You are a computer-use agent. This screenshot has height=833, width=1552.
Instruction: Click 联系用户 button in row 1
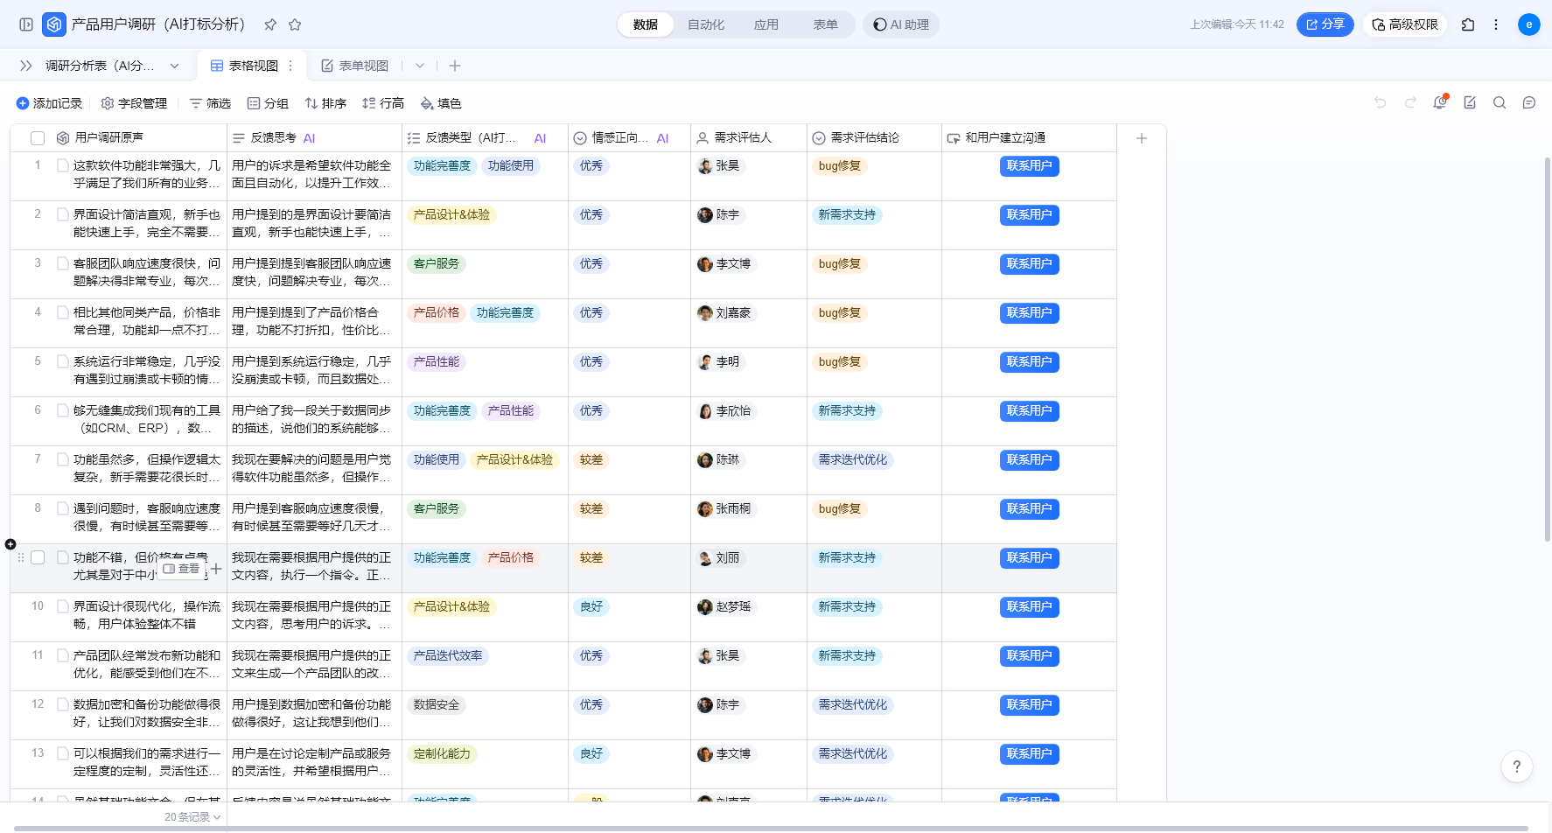tap(1029, 166)
